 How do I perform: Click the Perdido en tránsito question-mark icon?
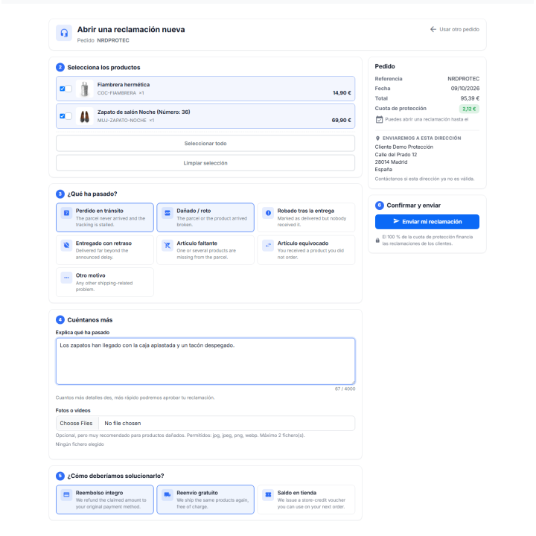pyautogui.click(x=67, y=213)
